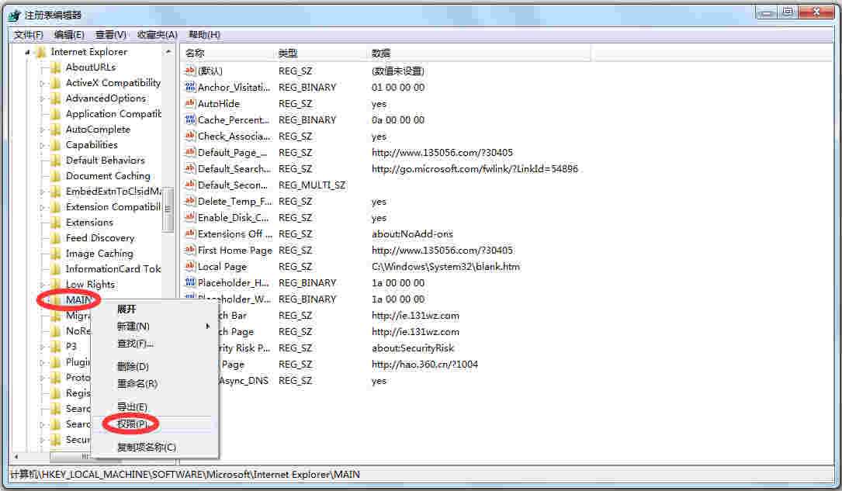
Task: Click the Capabilities folder icon
Action: 55,145
